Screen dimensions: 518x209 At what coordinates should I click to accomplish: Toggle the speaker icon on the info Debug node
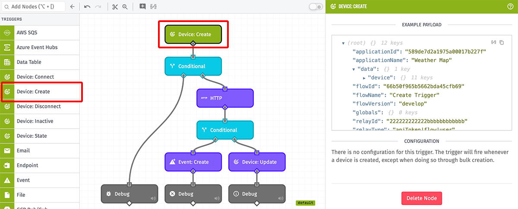280,199
